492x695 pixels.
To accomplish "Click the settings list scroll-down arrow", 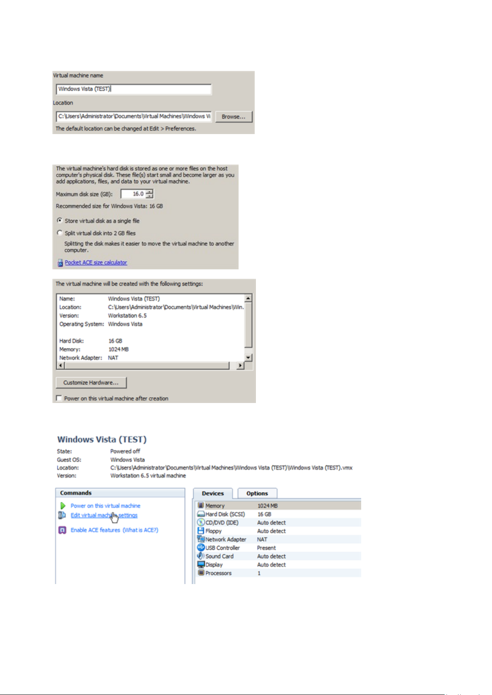I will [x=248, y=358].
